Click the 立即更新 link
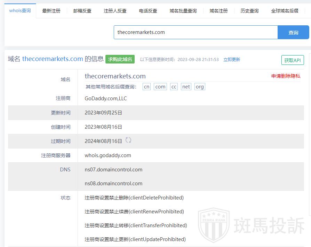Screen dimensions: 311x247 (x=232, y=60)
